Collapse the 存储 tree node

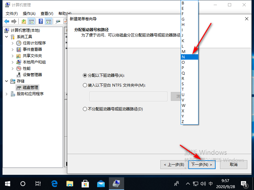tap(6, 81)
